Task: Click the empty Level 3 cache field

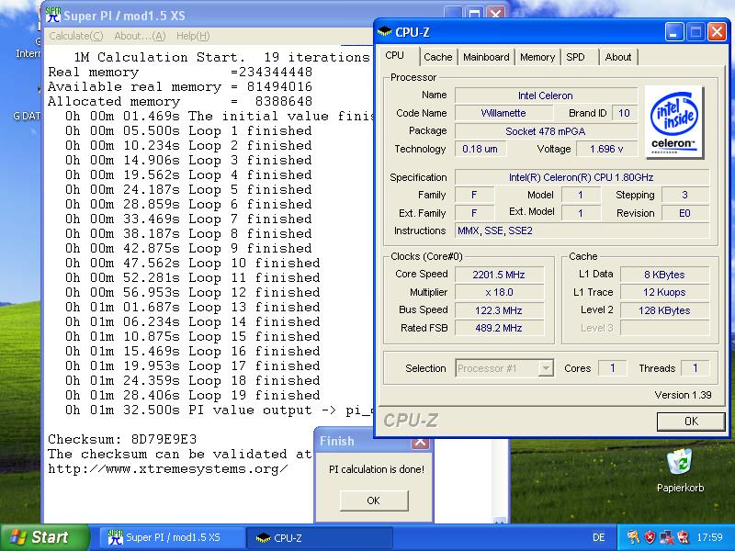Action: coord(664,328)
